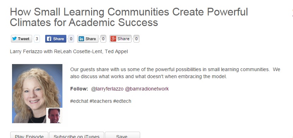
Task: Click the Facebook logo icon
Action: [x=49, y=39]
